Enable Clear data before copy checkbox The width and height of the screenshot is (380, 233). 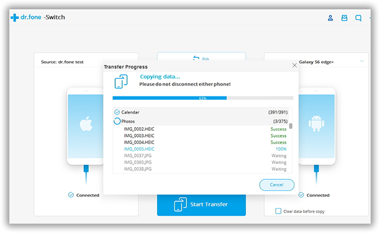278,211
